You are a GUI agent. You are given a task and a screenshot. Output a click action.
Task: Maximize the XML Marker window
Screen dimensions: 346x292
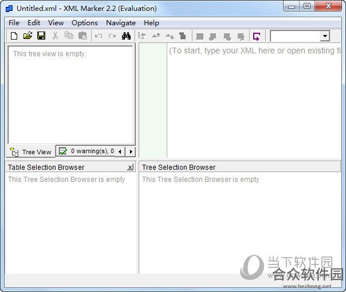click(x=307, y=6)
